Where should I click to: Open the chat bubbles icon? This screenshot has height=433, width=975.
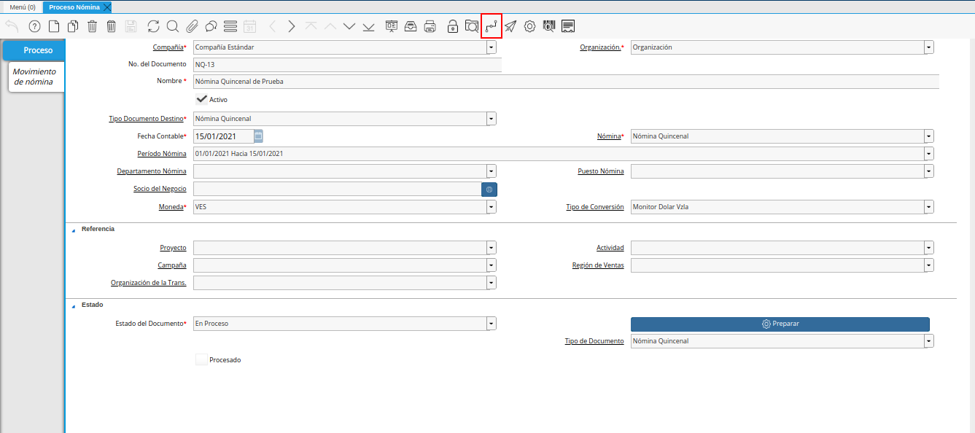[211, 27]
